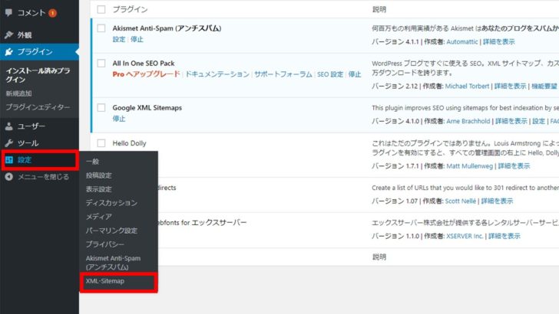Check the Hello Dolly plugin checkbox
Image resolution: width=559 pixels, height=314 pixels.
point(101,143)
